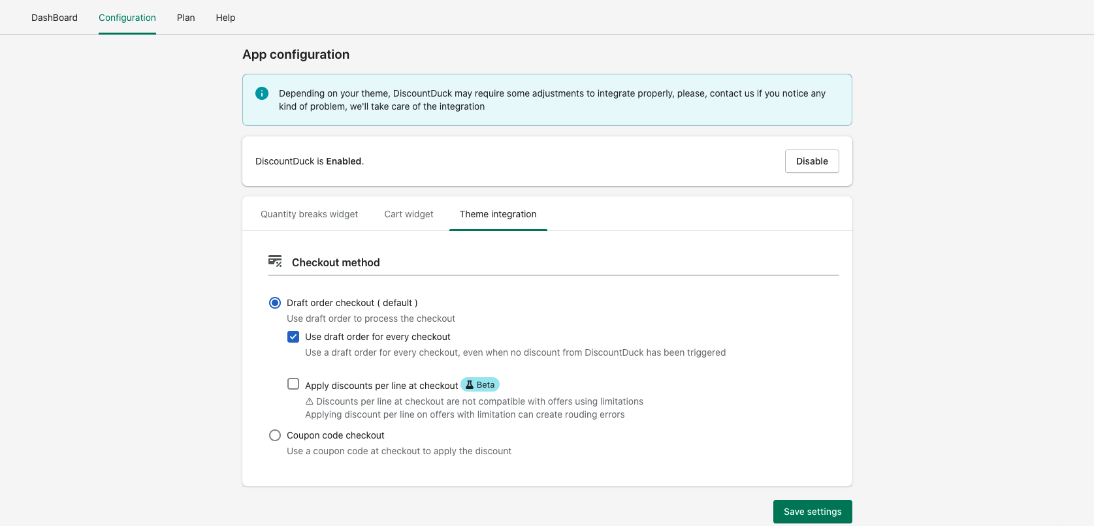Enable Apply discounts per line at checkout
Image resolution: width=1094 pixels, height=526 pixels.
293,384
